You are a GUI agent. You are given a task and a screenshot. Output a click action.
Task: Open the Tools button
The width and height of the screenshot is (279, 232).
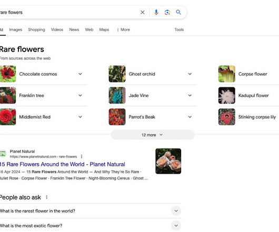(x=179, y=29)
